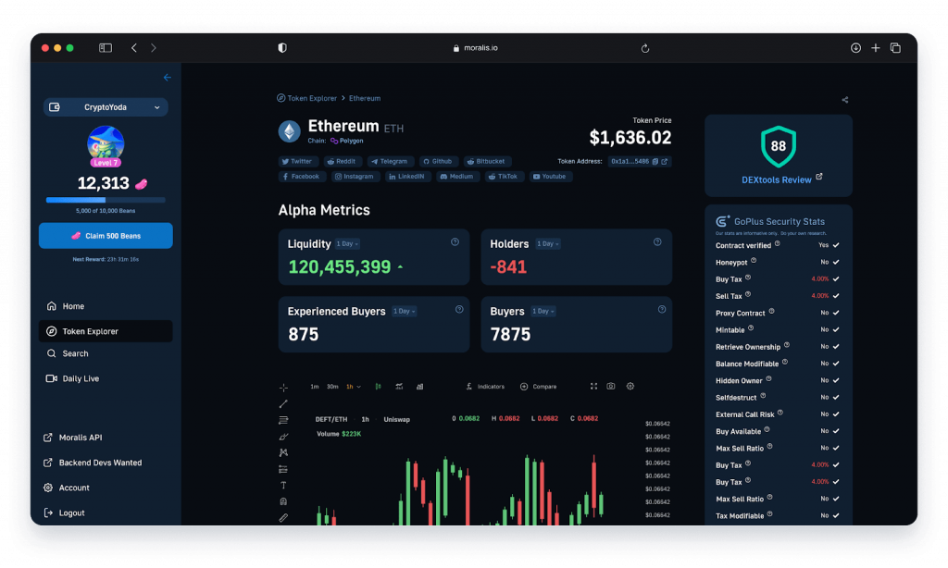Screen dimensions: 948x568
Task: Click Compare in chart toolbar
Action: [x=538, y=387]
